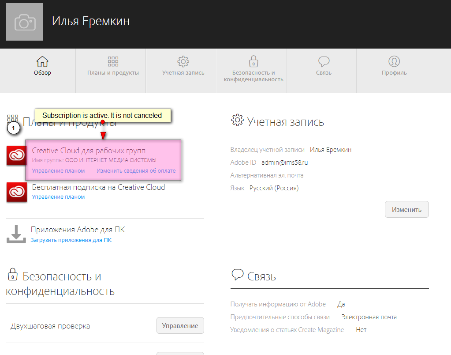Open Изменить сведения об оплате link
Screen dimensions: 451x355
click(136, 171)
